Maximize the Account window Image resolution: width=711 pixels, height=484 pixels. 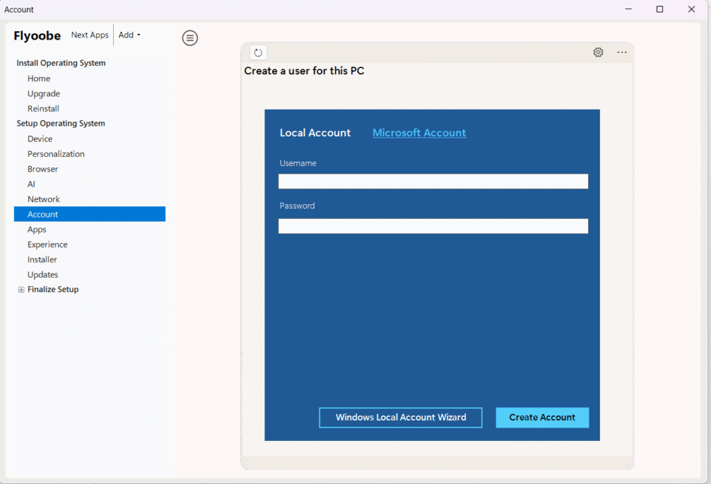660,10
